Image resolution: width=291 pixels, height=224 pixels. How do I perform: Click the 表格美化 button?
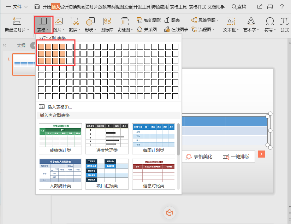(199, 157)
